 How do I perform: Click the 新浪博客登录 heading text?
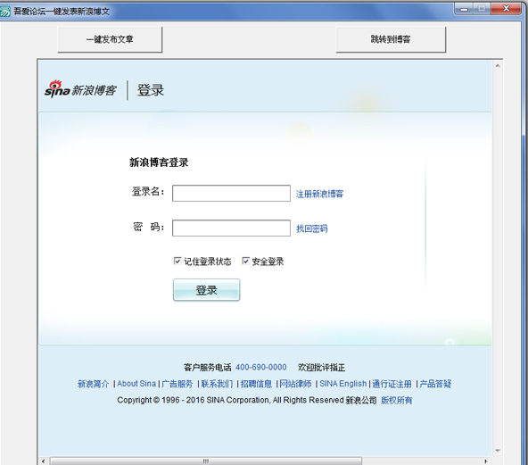tap(159, 162)
